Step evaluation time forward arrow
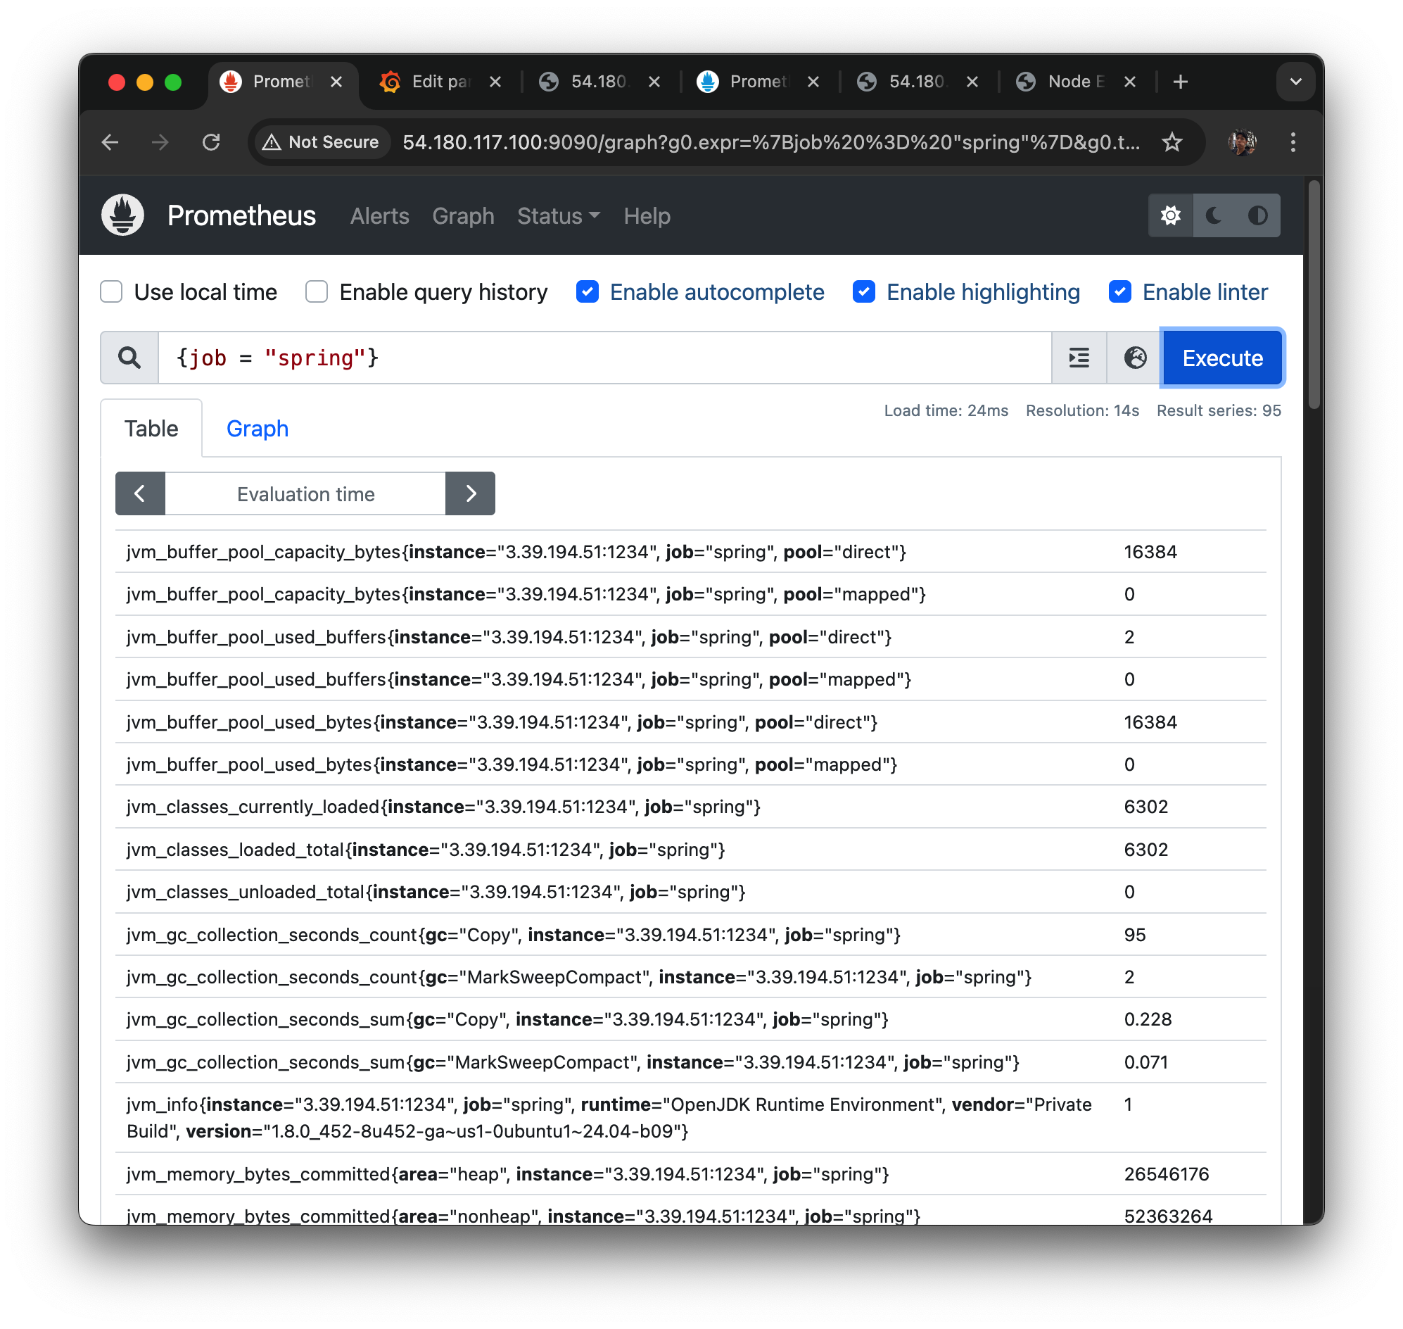The image size is (1403, 1329). click(x=470, y=493)
